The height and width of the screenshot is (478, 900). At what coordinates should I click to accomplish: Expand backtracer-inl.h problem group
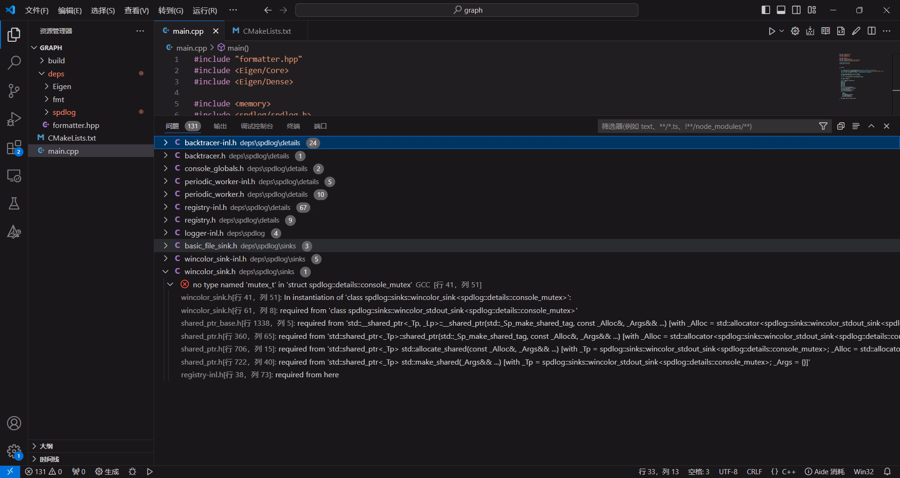[165, 142]
